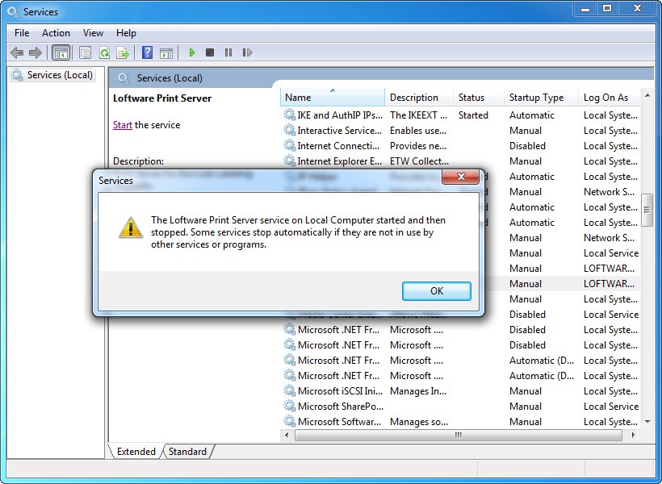The height and width of the screenshot is (484, 662).
Task: Click the gear icon beside Interactive Service
Action: (x=289, y=130)
